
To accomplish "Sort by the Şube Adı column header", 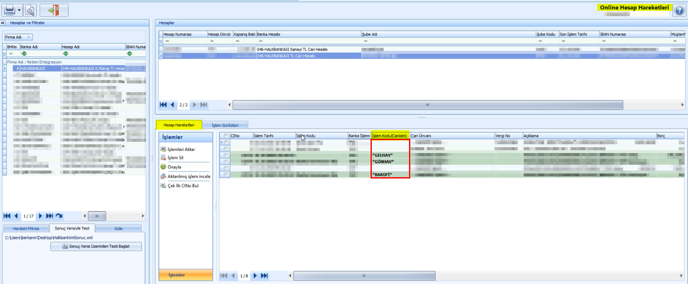I will point(448,34).
